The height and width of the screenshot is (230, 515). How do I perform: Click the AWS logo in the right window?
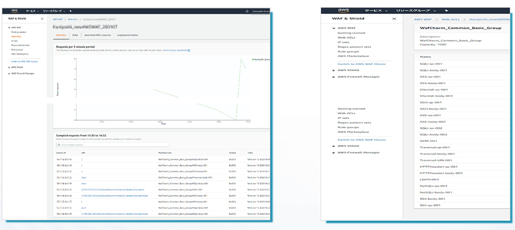tap(344, 10)
